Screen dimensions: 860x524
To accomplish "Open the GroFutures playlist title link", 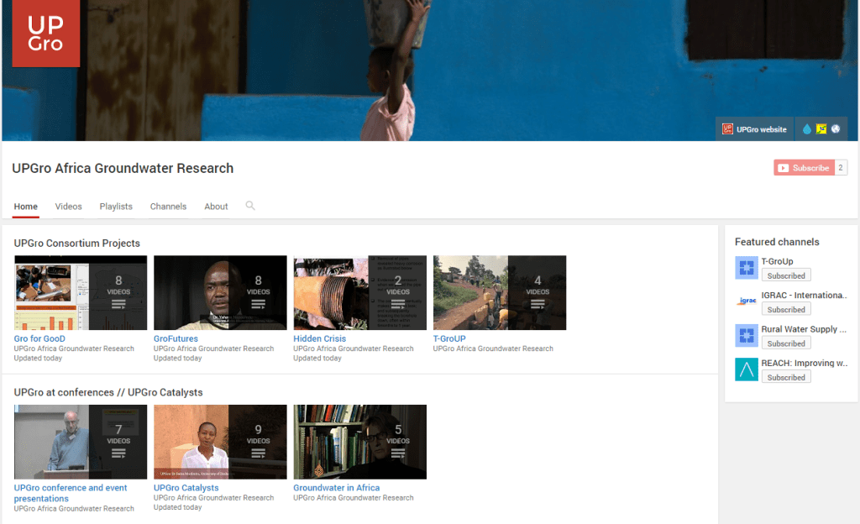I will click(176, 338).
